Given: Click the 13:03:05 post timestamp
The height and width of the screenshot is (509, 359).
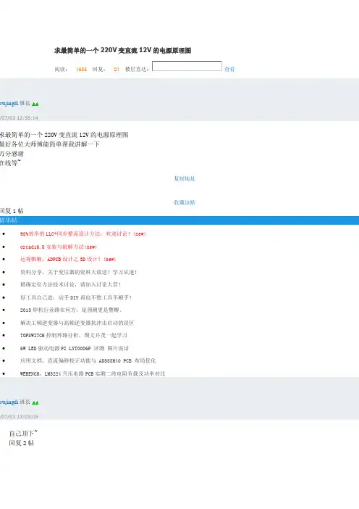Looking at the screenshot, I should point(19,416).
